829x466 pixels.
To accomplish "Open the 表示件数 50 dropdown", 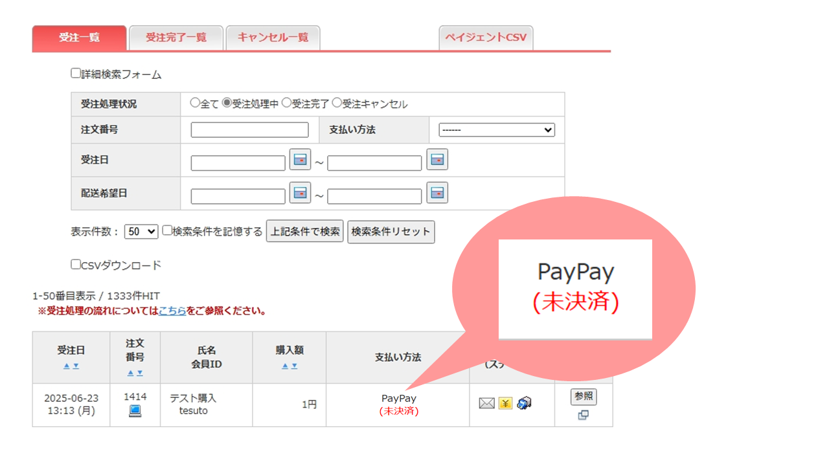I will tap(141, 231).
